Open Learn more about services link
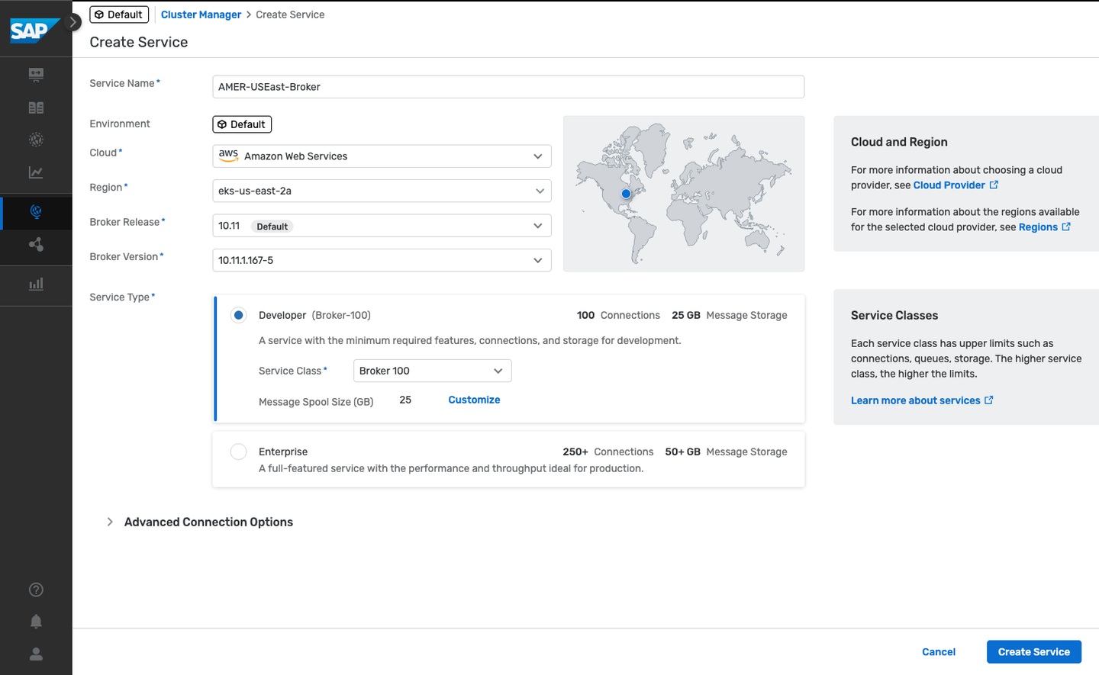 pyautogui.click(x=922, y=400)
